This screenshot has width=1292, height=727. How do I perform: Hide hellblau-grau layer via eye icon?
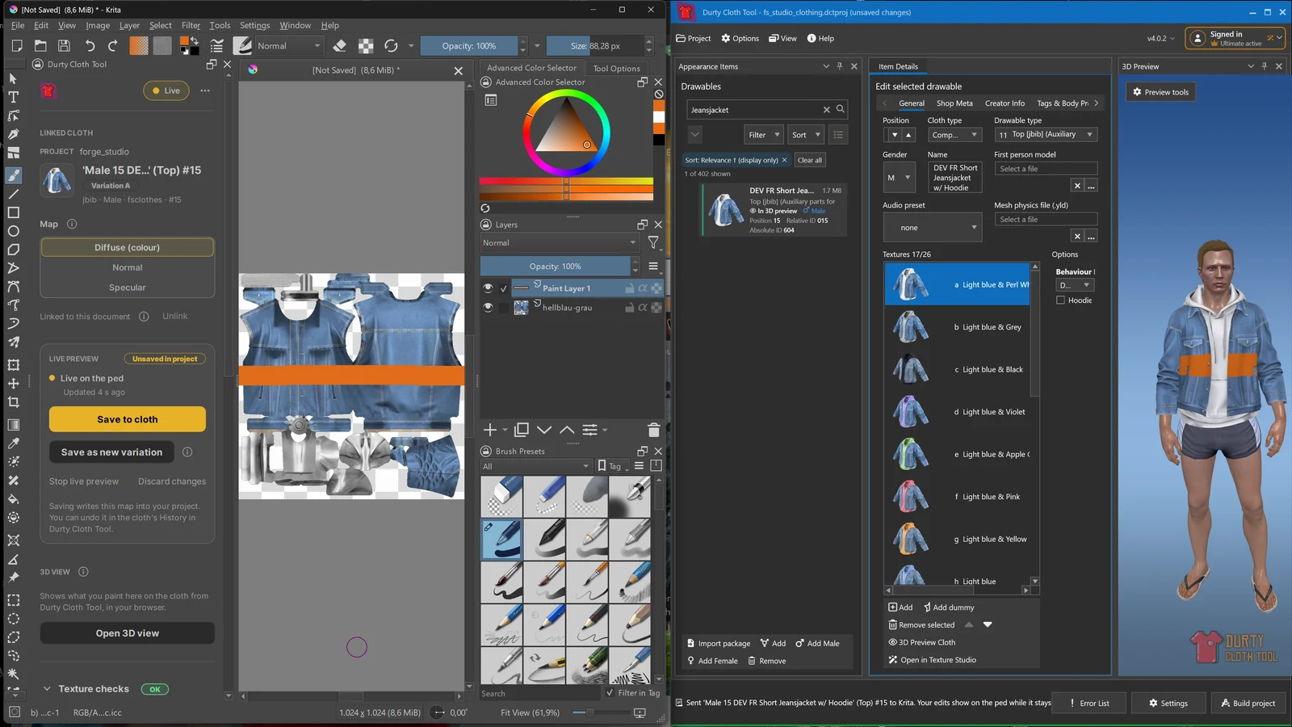click(488, 308)
